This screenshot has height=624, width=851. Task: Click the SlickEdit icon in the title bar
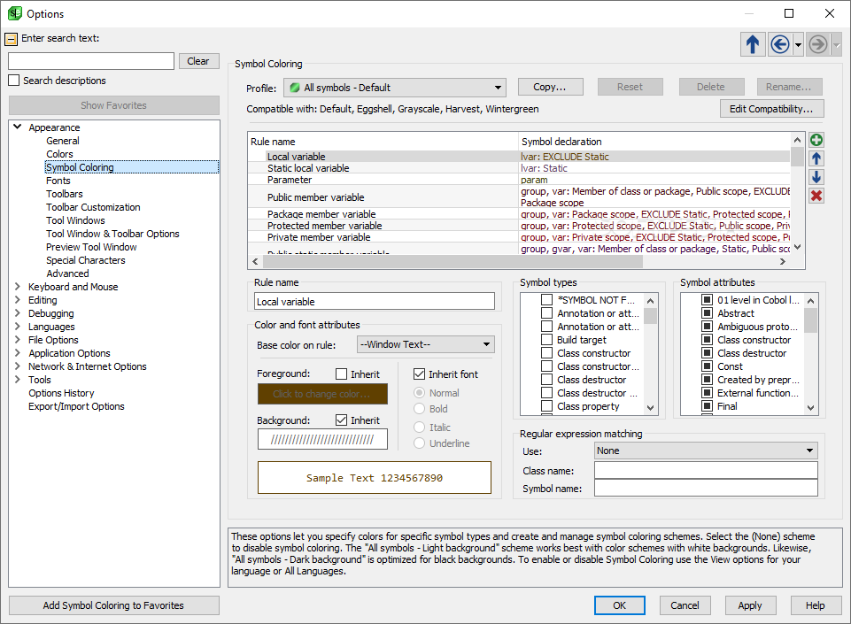(15, 13)
